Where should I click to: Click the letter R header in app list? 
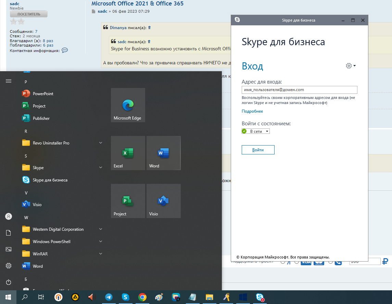pyautogui.click(x=26, y=131)
